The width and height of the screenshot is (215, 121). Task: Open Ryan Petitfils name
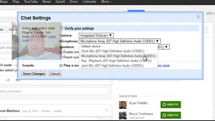138,103
